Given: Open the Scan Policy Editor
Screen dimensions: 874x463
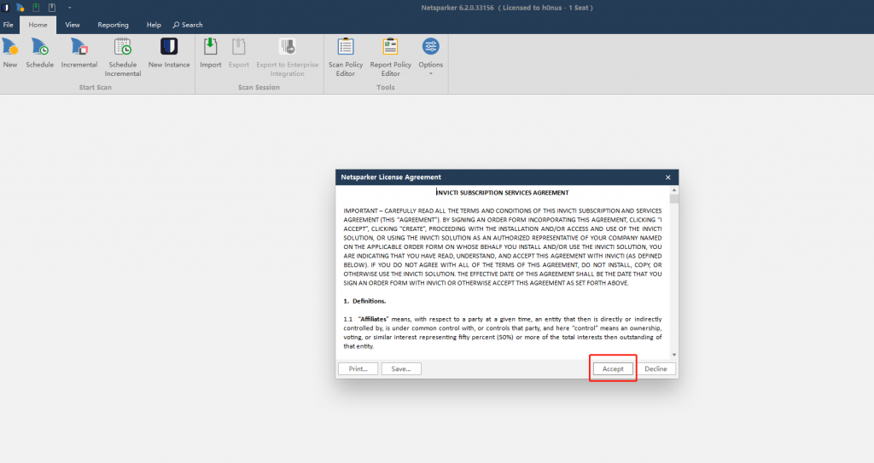Looking at the screenshot, I should pos(346,57).
